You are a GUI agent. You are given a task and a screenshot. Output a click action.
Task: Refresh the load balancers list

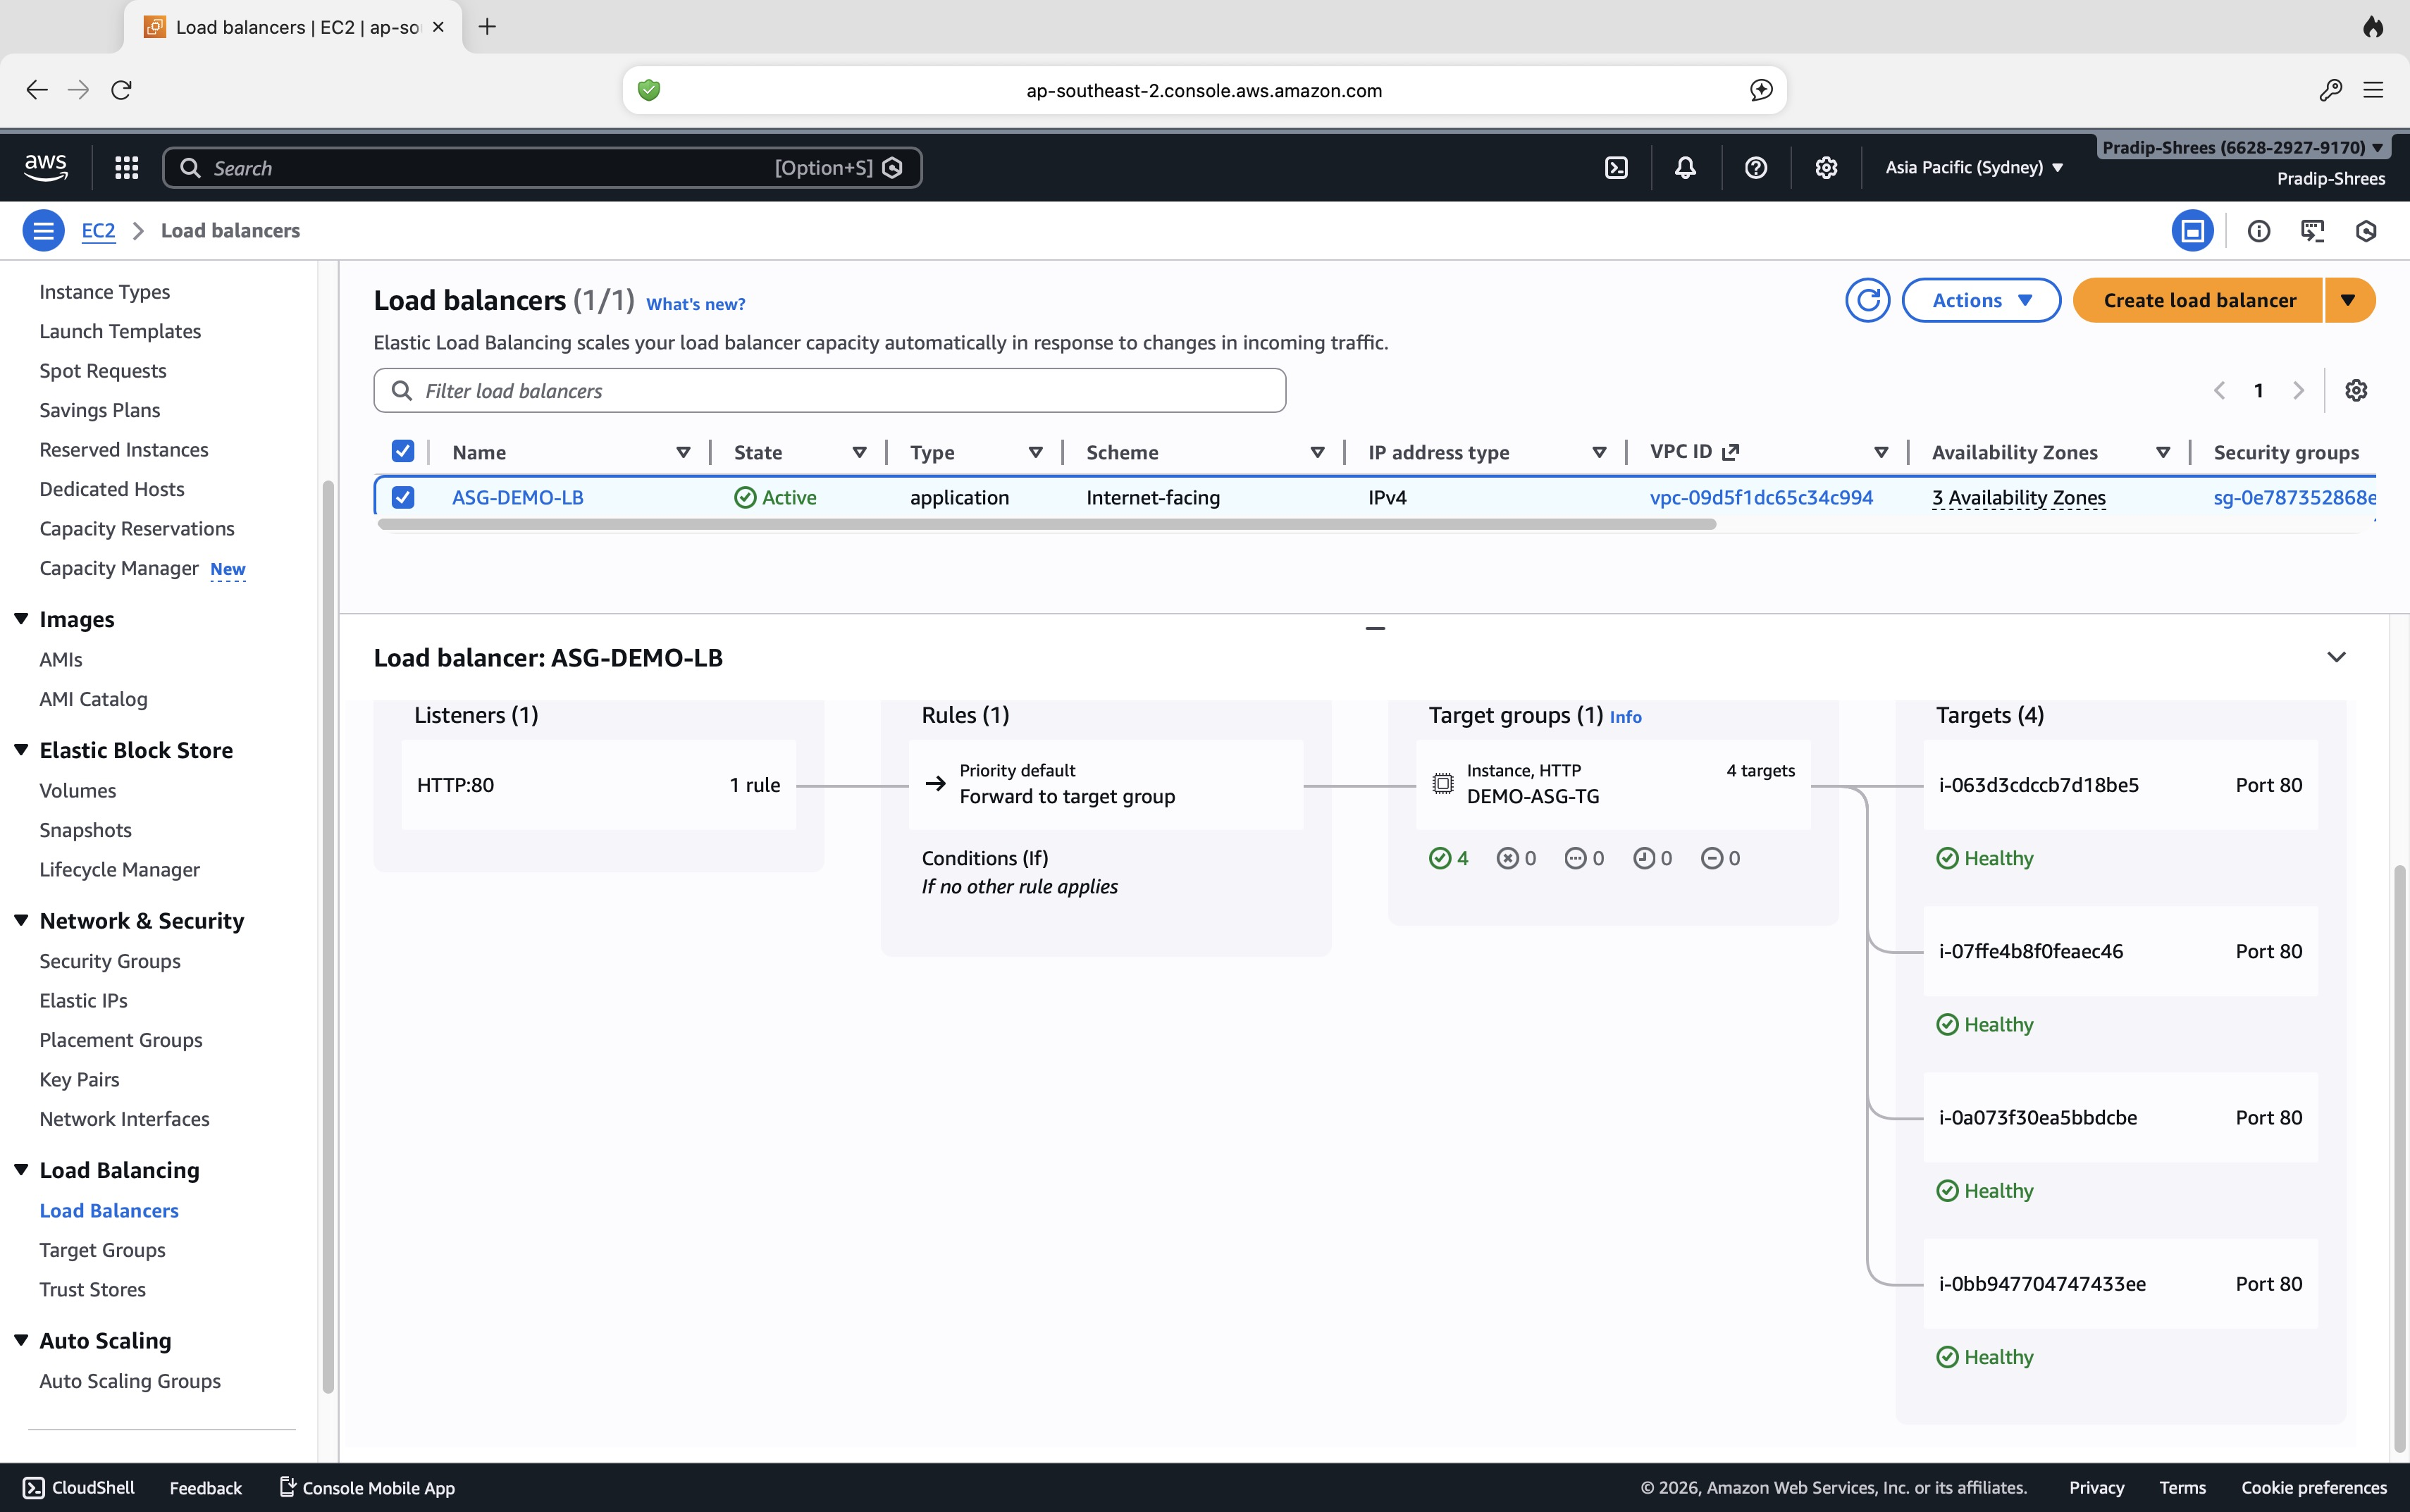pos(1867,299)
